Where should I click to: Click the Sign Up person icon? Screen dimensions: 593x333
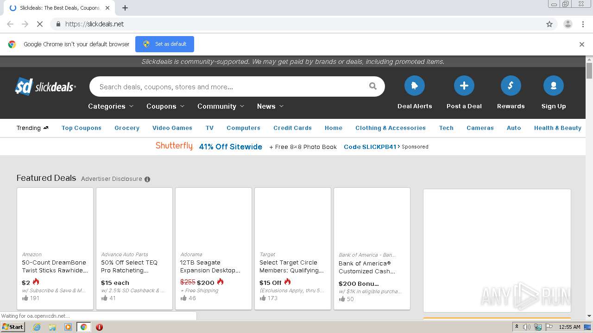tap(553, 86)
